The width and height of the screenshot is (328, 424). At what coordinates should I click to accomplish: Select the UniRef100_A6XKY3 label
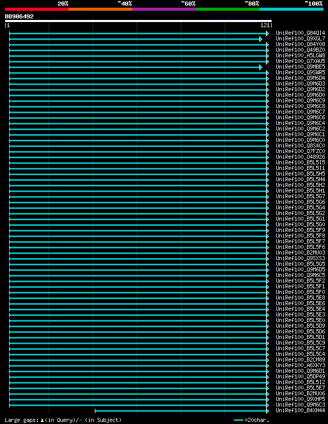[300, 365]
